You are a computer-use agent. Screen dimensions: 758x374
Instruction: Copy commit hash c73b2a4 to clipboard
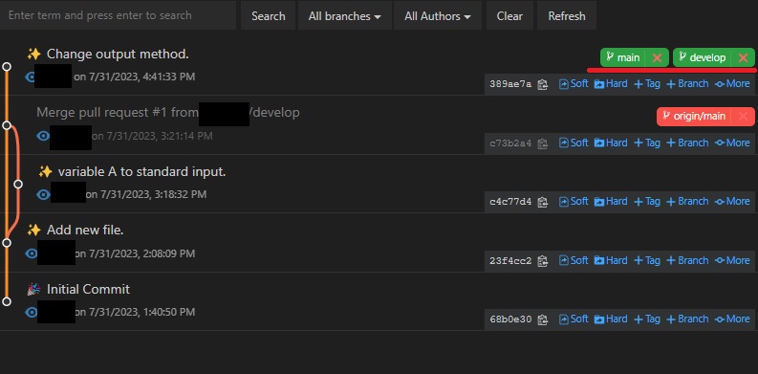(542, 143)
